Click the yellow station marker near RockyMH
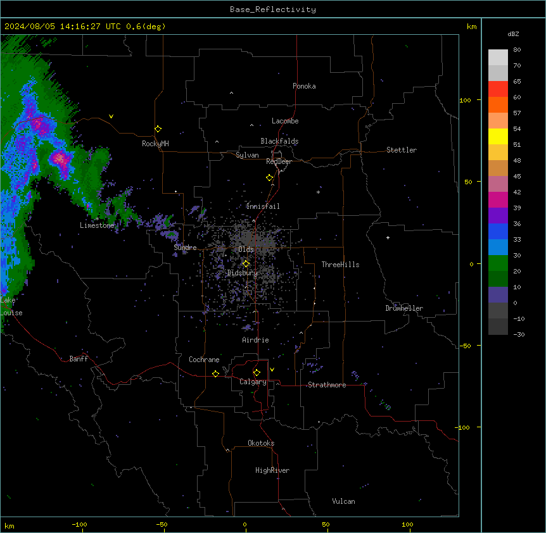Viewport: 546px width, 533px height. (158, 129)
